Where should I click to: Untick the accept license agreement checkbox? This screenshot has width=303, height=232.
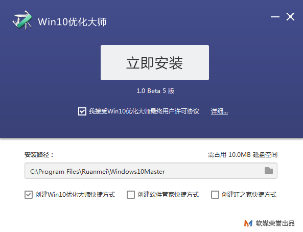(82, 111)
